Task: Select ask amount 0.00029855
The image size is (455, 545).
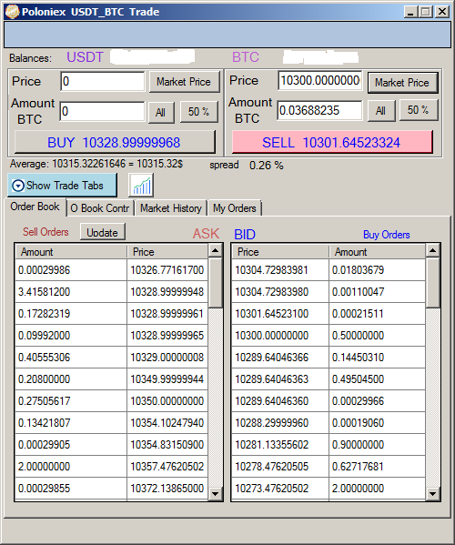Action: 71,489
